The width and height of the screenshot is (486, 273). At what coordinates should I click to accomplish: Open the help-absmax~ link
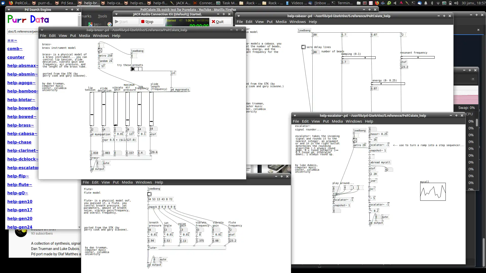23,65
